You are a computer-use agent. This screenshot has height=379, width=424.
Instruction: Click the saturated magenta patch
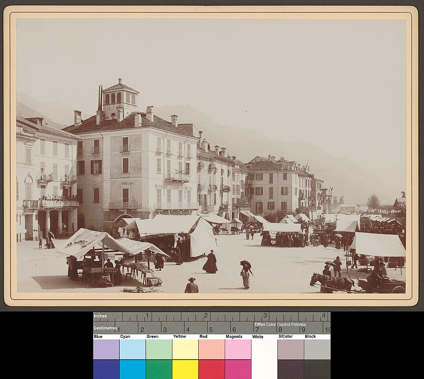click(238, 369)
